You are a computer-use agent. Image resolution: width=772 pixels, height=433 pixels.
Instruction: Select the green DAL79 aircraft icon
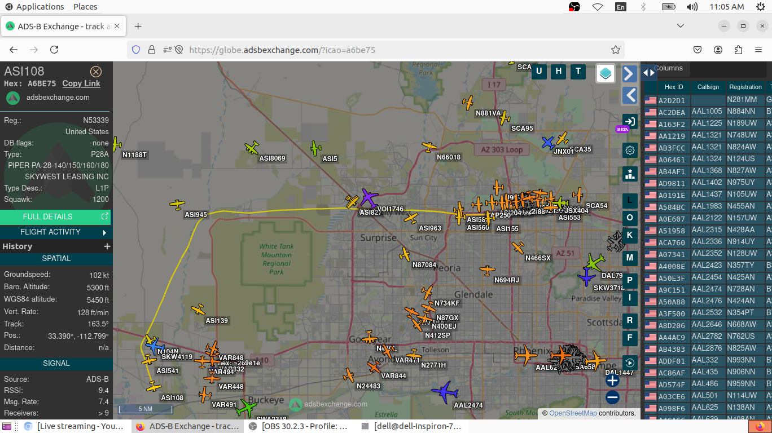pyautogui.click(x=595, y=262)
